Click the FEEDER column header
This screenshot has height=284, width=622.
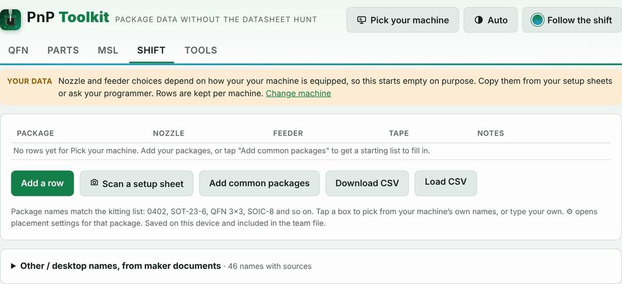[x=288, y=133]
